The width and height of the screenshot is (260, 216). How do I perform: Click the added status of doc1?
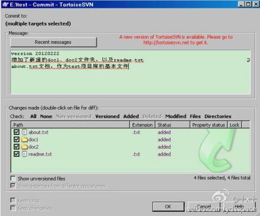164,139
